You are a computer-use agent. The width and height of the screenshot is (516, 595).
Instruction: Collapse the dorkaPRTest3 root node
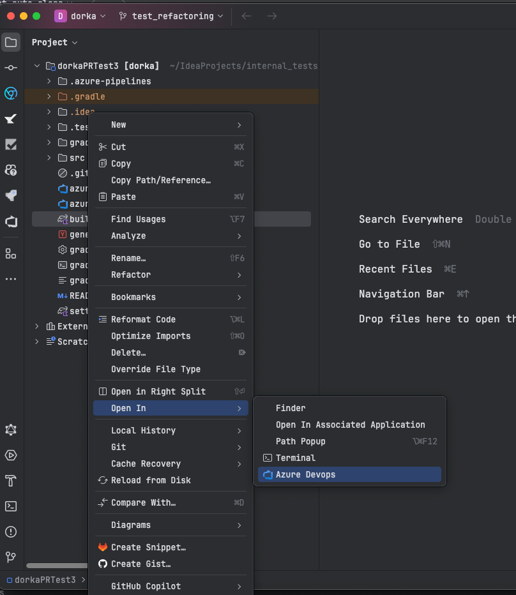(37, 66)
